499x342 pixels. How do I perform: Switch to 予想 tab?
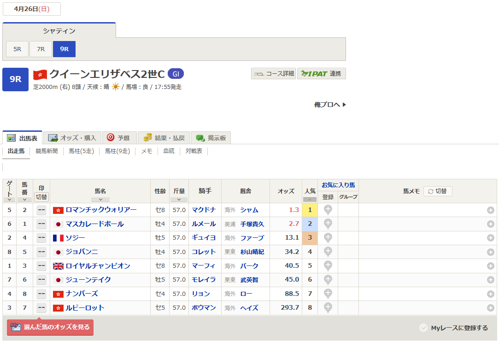pos(119,138)
